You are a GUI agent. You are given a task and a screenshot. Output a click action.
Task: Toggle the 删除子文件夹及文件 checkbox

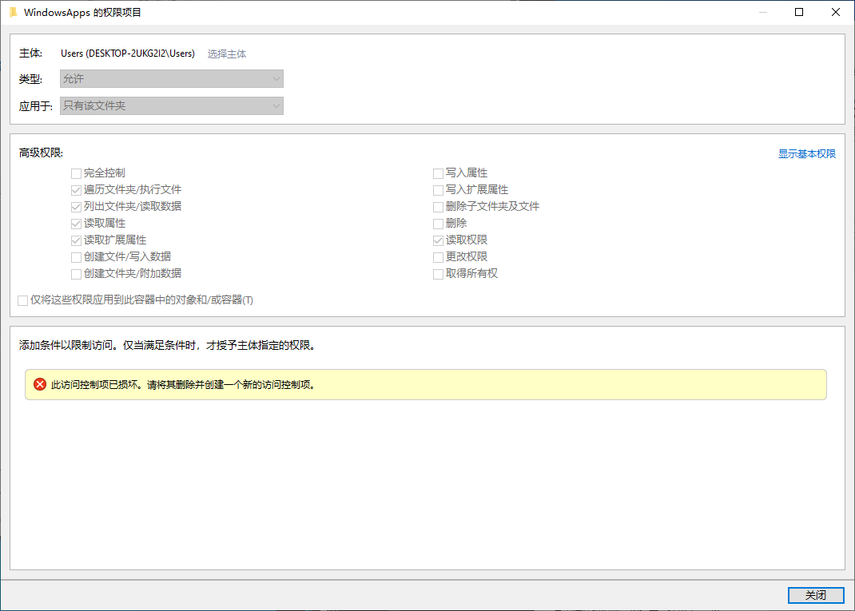(438, 207)
